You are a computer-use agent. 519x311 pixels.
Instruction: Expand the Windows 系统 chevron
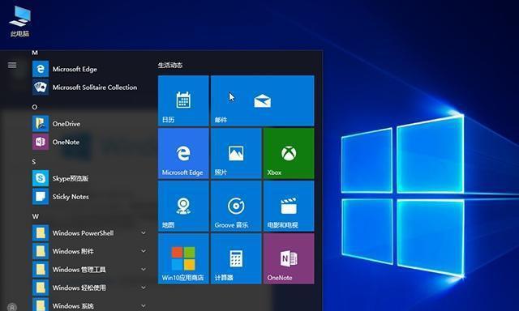[144, 305]
